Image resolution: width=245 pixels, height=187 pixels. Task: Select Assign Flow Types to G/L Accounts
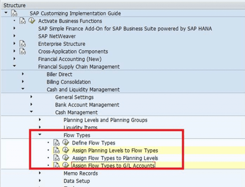pyautogui.click(x=113, y=166)
